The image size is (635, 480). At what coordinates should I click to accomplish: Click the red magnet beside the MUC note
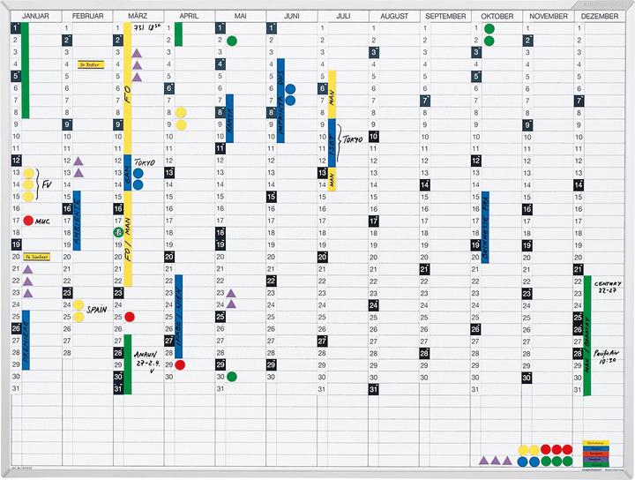(28, 220)
